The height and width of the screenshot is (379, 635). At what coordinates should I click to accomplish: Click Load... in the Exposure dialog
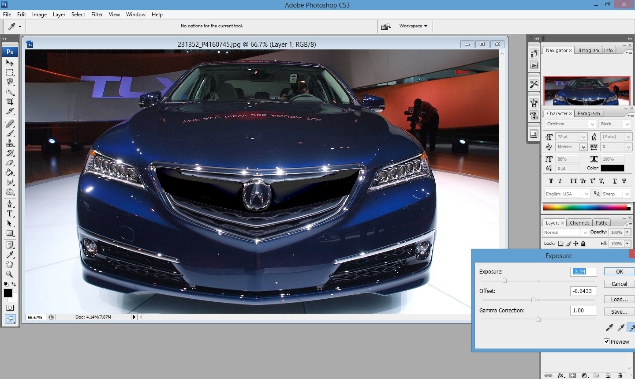coord(619,300)
